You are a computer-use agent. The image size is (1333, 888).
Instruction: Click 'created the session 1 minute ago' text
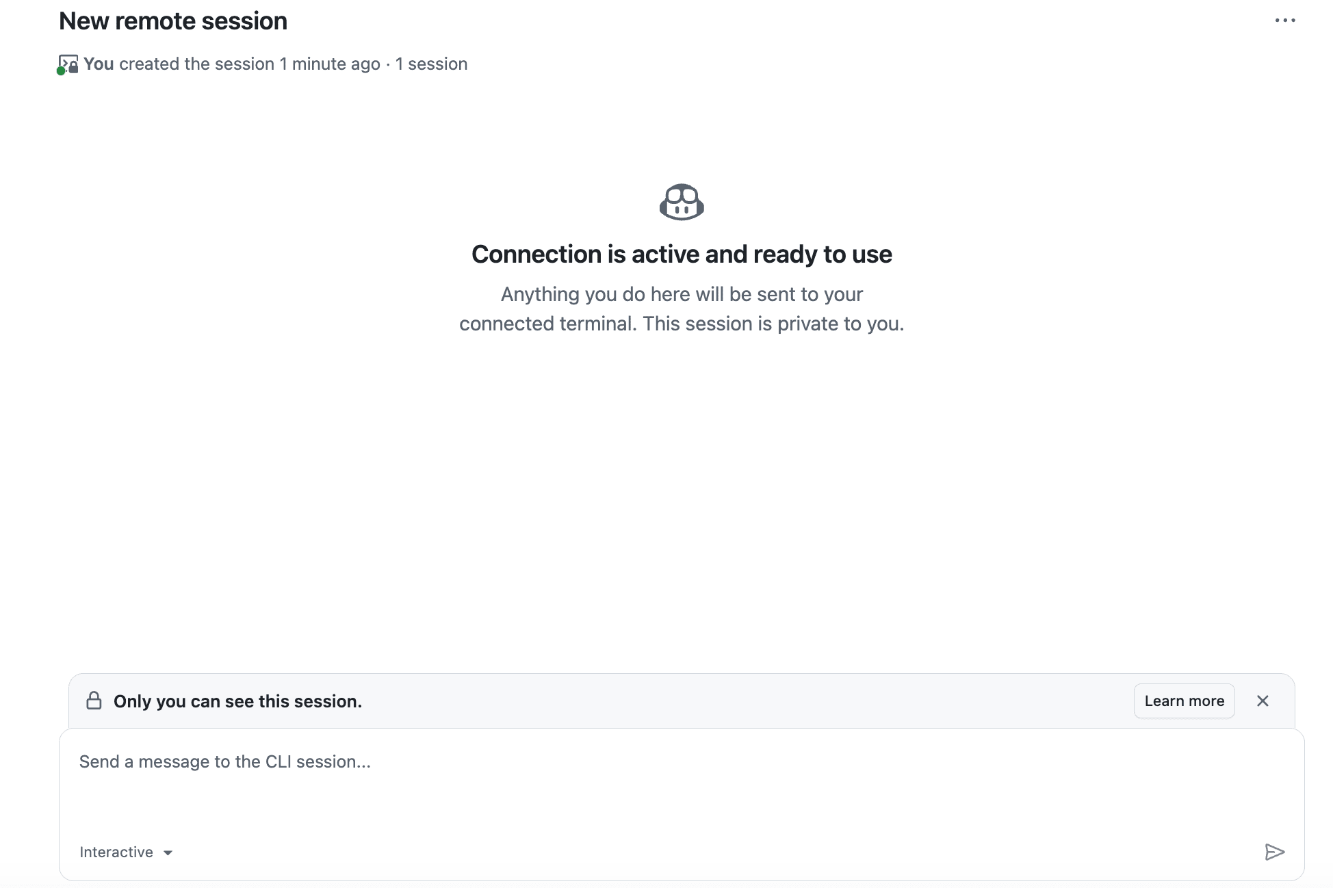click(x=250, y=64)
